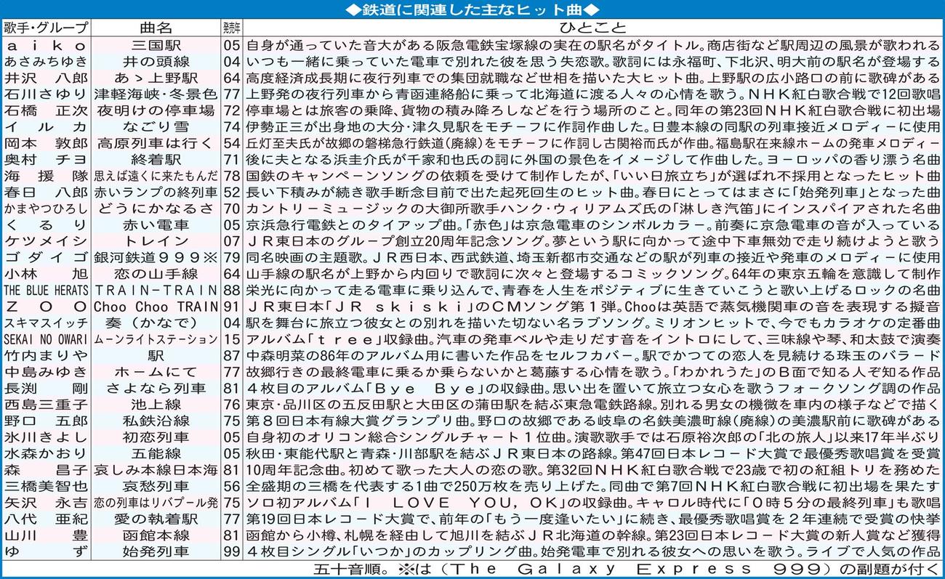Select artist 三橋美智也
Image resolution: width=945 pixels, height=579 pixels.
[x=46, y=486]
